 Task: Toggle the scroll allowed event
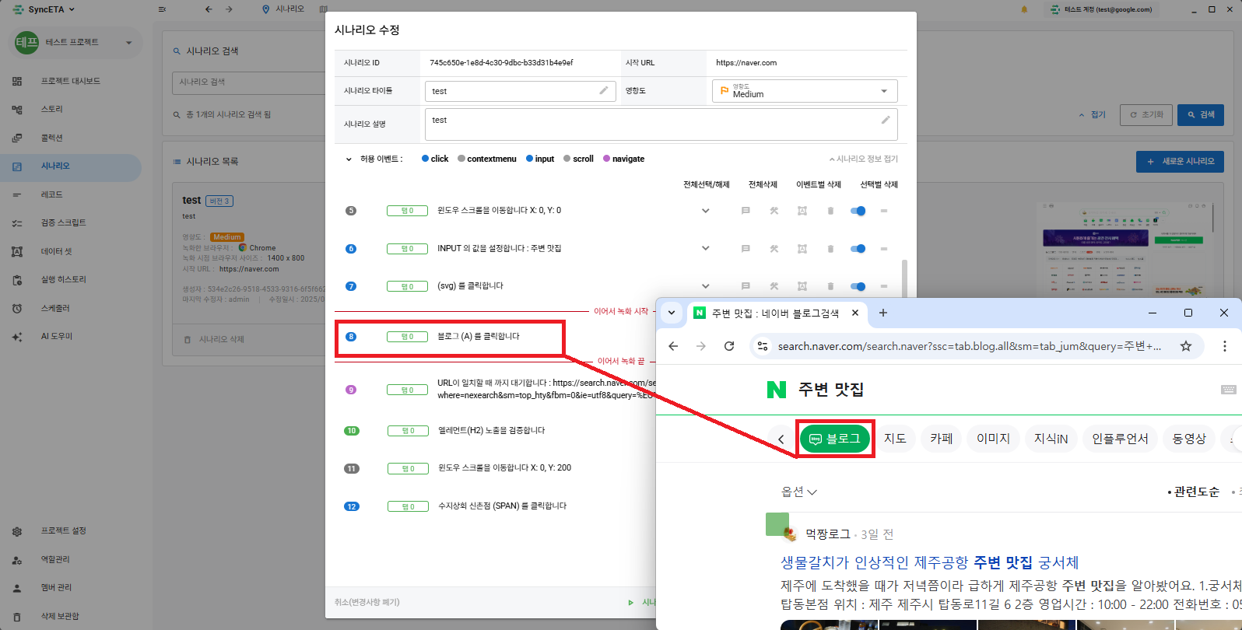578,159
